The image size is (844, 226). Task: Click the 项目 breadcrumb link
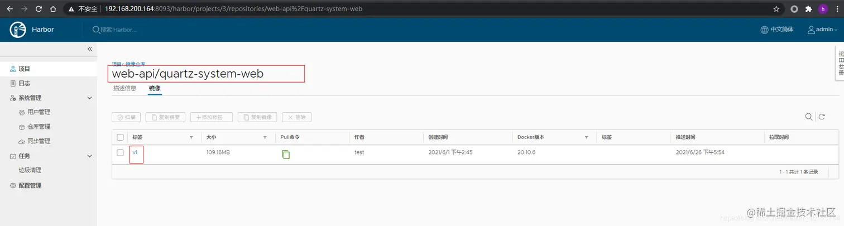[116, 65]
